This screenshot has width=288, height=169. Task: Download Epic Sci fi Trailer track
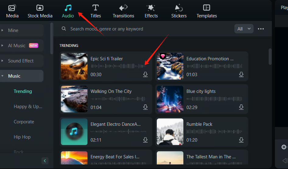pyautogui.click(x=145, y=74)
